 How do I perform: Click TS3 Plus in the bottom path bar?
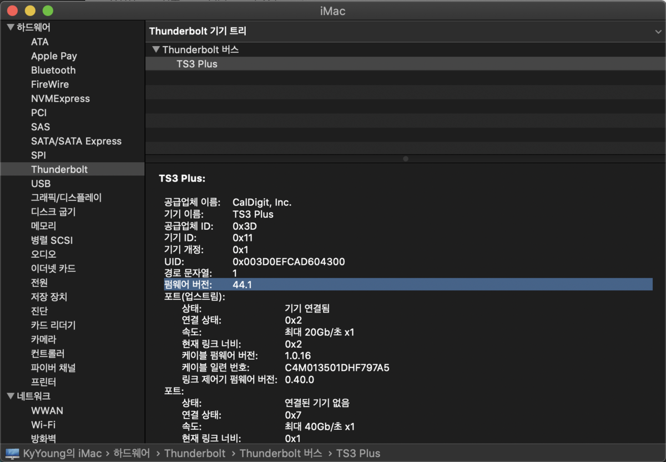click(358, 453)
